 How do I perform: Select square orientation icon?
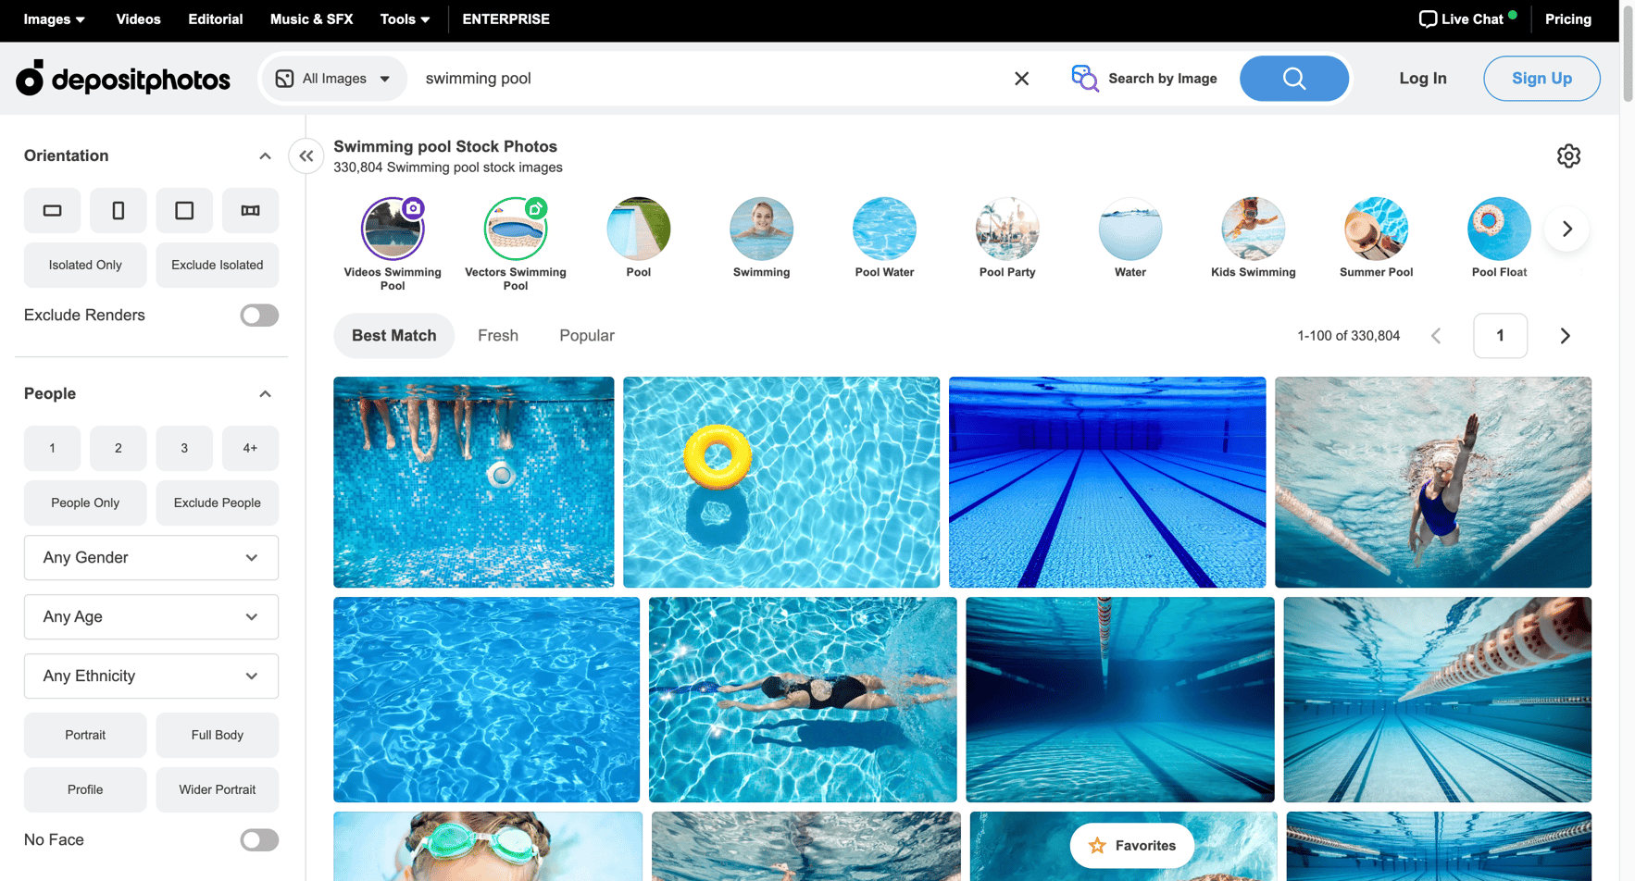tap(184, 211)
